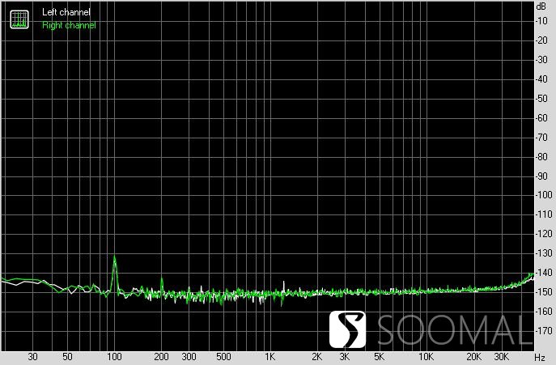
Task: Click the 100 Hz frequency axis label
Action: 114,356
